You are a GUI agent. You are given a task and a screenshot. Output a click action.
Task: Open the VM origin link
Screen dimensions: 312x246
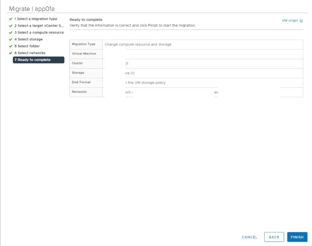[x=290, y=20]
